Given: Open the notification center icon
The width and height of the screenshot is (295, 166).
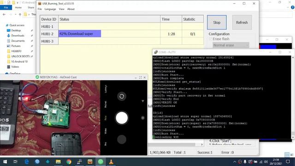Looking at the screenshot, I should (288, 162).
